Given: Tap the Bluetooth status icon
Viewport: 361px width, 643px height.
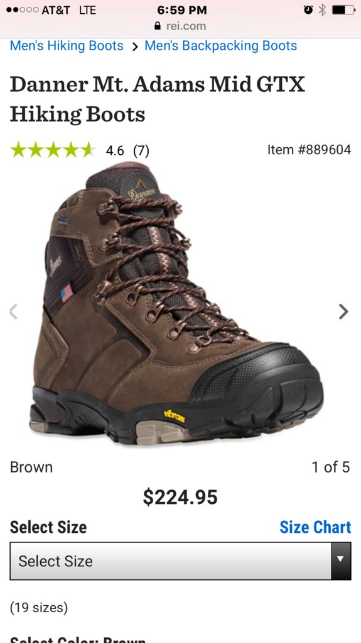Looking at the screenshot, I should tap(323, 9).
